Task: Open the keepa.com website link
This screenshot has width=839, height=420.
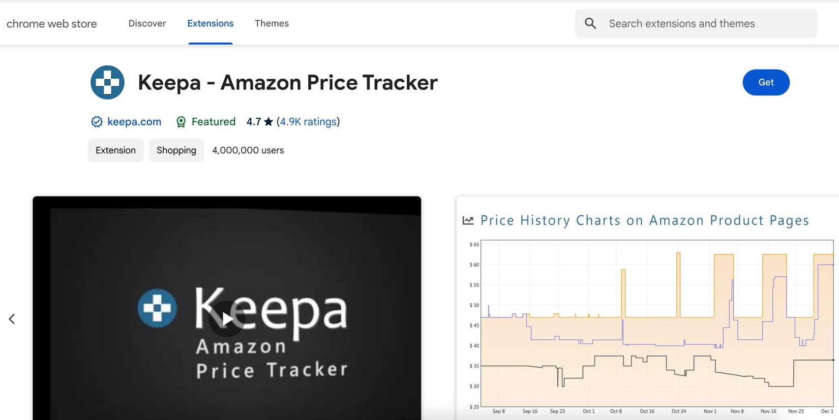Action: coord(134,121)
